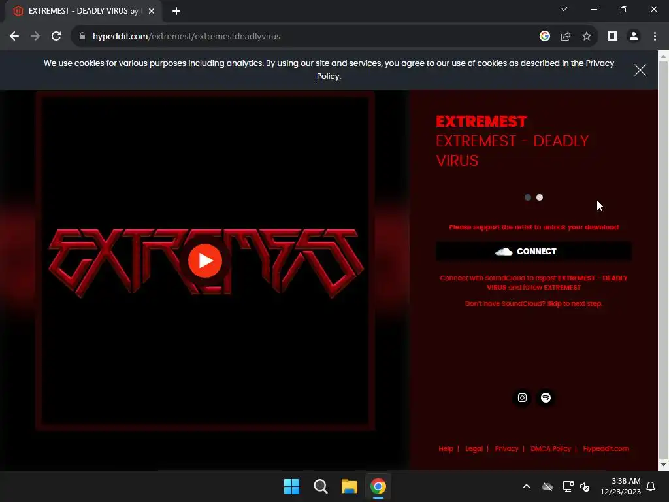Click the SoundCloud CONNECT button
The height and width of the screenshot is (502, 669).
click(x=534, y=252)
